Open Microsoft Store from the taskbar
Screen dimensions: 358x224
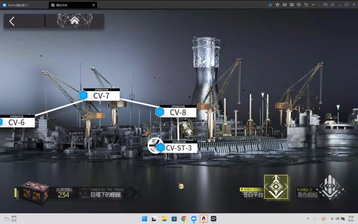[x=174, y=219]
